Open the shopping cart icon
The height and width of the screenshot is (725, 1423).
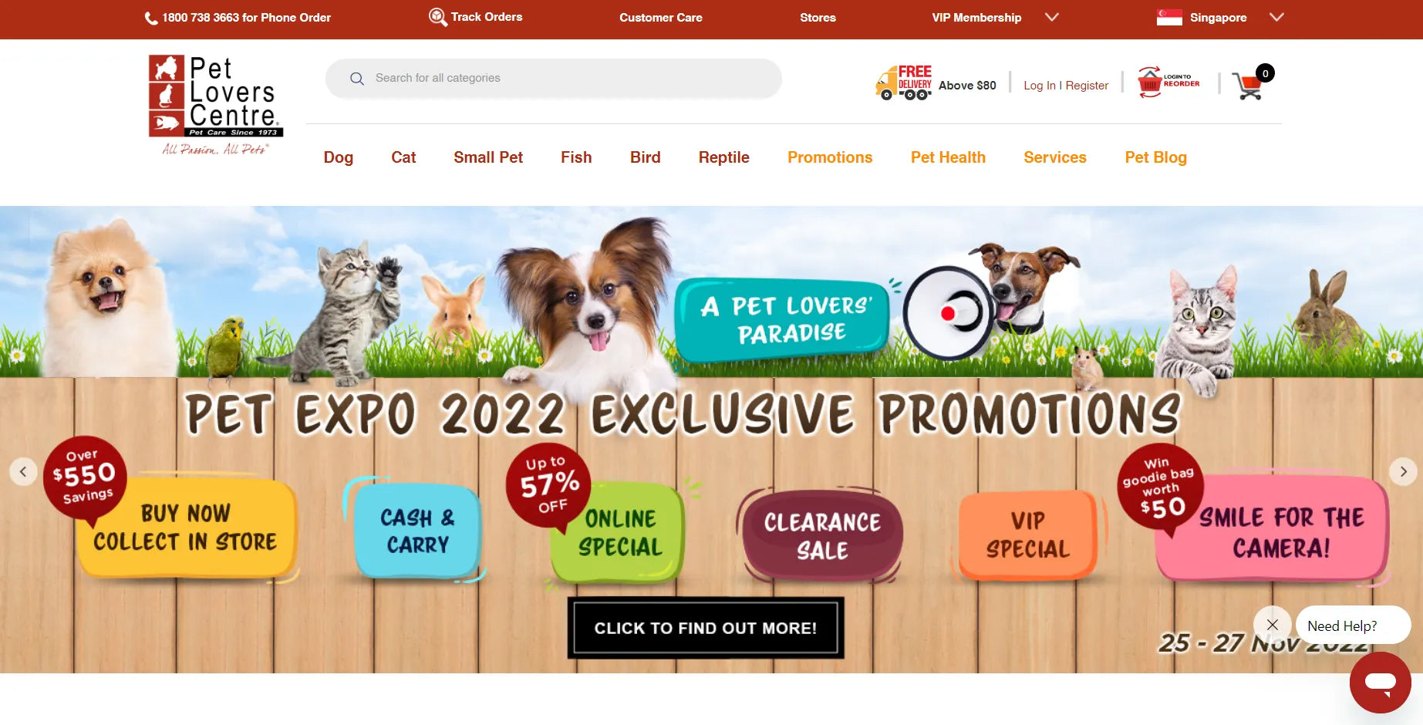[1249, 84]
